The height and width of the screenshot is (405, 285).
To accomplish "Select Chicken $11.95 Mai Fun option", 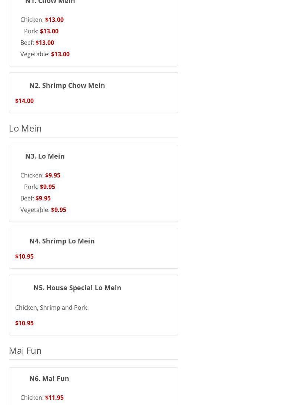I will coord(42,398).
